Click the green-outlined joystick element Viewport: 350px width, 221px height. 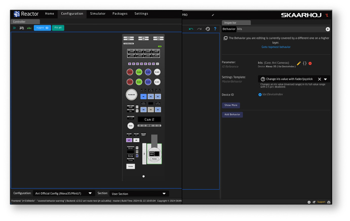(154, 154)
